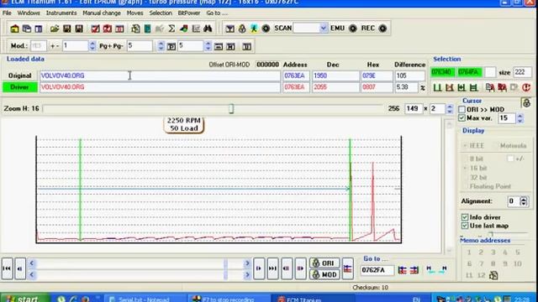Click the running green figure icon
This screenshot has width=538, height=302.
point(254,29)
